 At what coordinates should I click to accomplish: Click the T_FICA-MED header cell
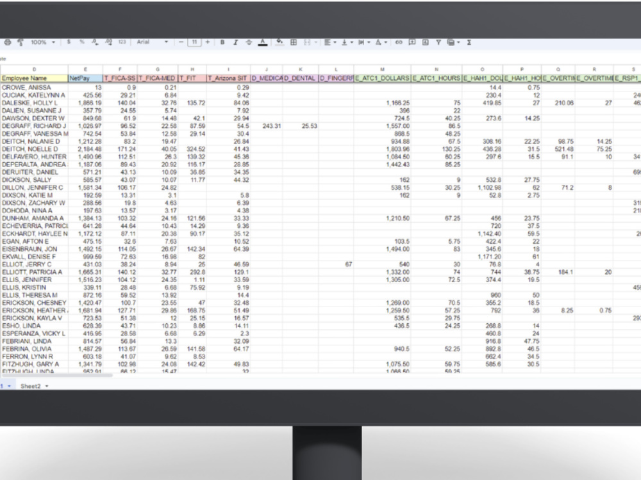158,78
